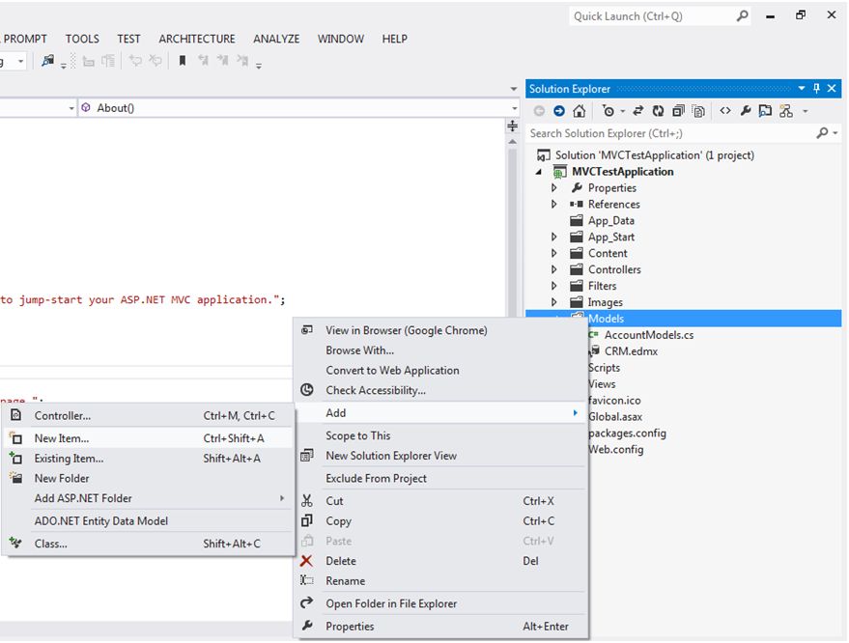Toggle bookmark icon in the main toolbar
849x643 pixels.
182,61
